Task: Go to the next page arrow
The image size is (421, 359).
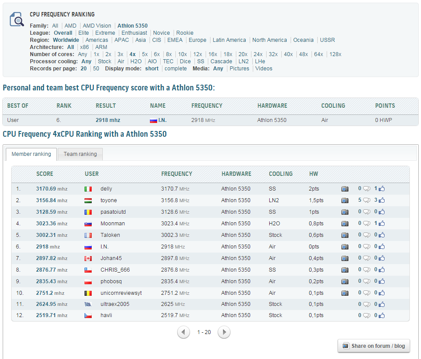Action: [x=224, y=332]
